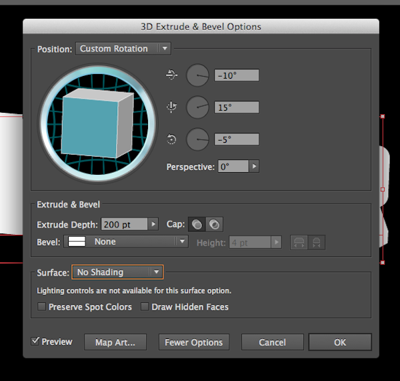This screenshot has height=381, width=400.
Task: Turn cap on for solid appearance
Action: pyautogui.click(x=197, y=225)
